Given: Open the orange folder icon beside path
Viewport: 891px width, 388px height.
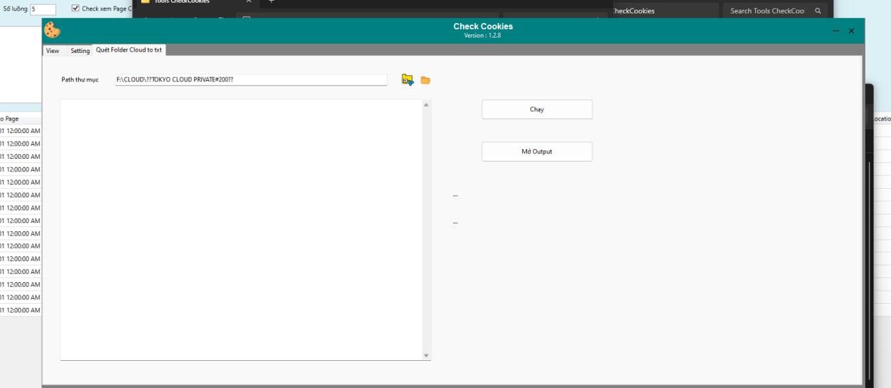Looking at the screenshot, I should tap(425, 80).
